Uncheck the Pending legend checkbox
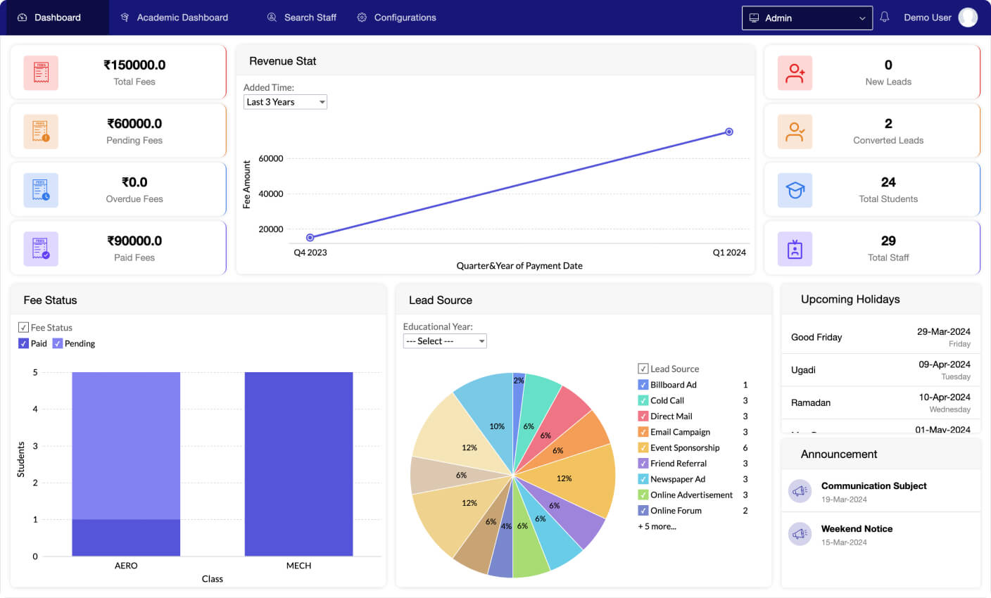The image size is (991, 598). [58, 343]
